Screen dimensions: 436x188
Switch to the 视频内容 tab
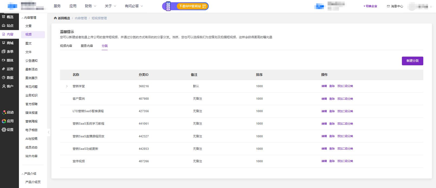(x=66, y=46)
